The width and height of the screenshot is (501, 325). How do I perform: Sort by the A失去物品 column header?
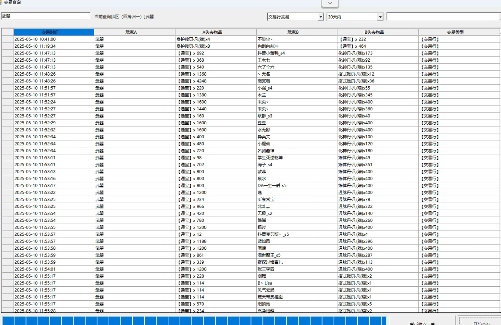click(216, 32)
